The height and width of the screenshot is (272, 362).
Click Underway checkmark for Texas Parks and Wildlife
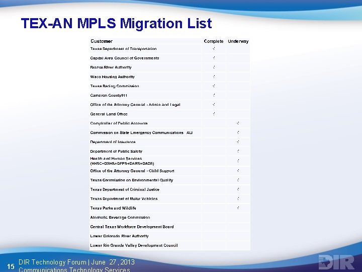238,208
